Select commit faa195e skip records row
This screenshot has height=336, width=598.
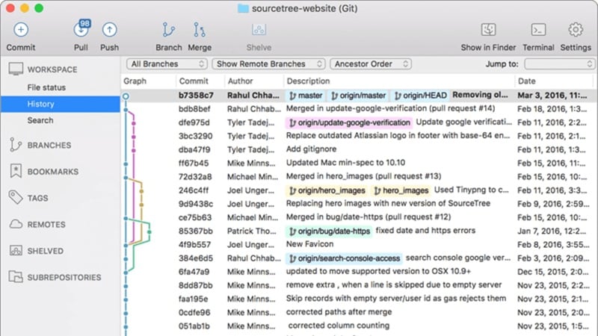point(359,299)
